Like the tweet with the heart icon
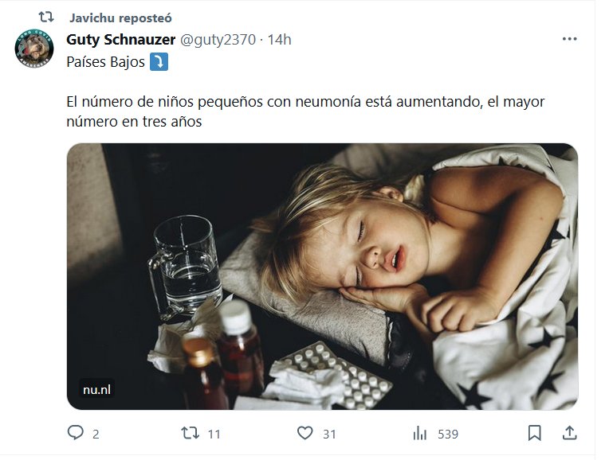The width and height of the screenshot is (609, 460). (x=304, y=433)
